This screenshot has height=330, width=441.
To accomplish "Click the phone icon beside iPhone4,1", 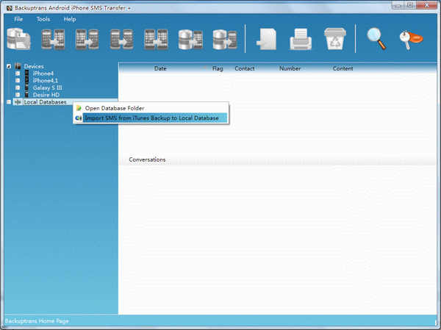I will coord(26,80).
